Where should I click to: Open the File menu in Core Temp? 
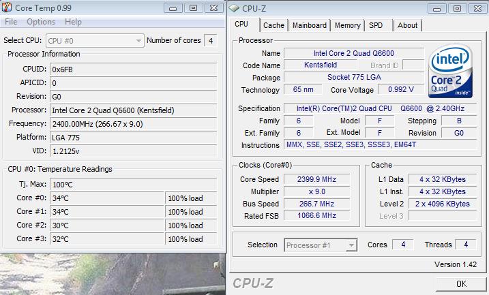pos(11,22)
